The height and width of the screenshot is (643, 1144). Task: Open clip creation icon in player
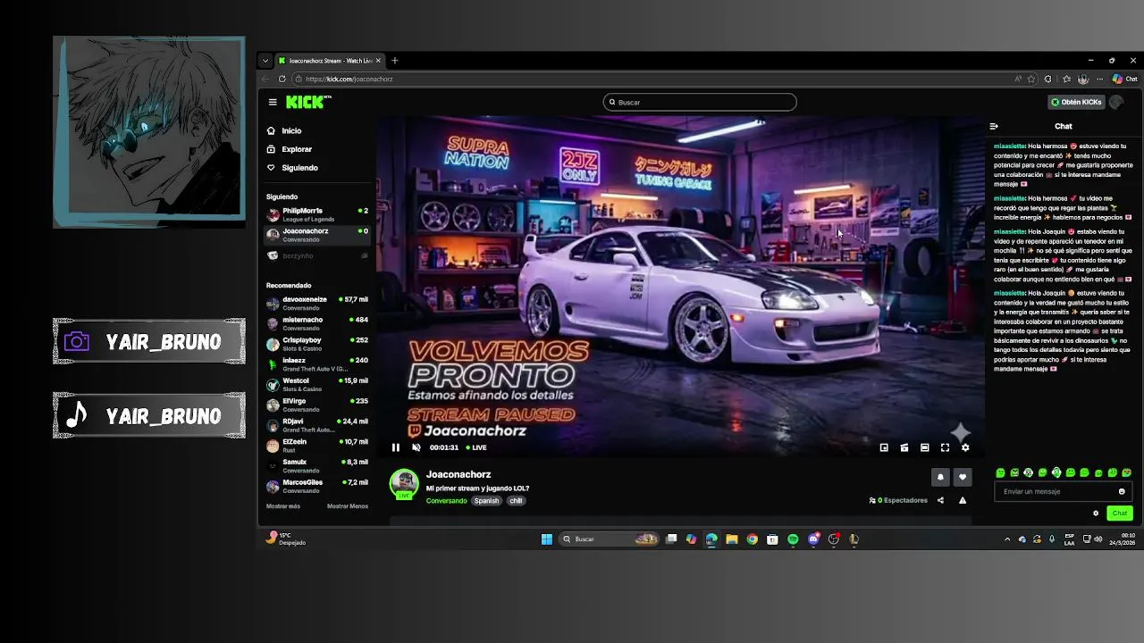tap(904, 447)
